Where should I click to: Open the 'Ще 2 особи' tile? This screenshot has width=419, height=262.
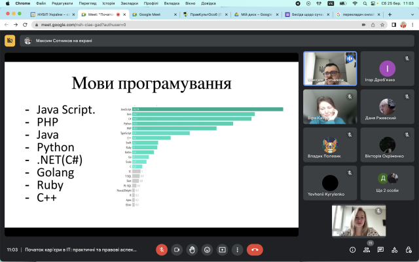point(387,183)
